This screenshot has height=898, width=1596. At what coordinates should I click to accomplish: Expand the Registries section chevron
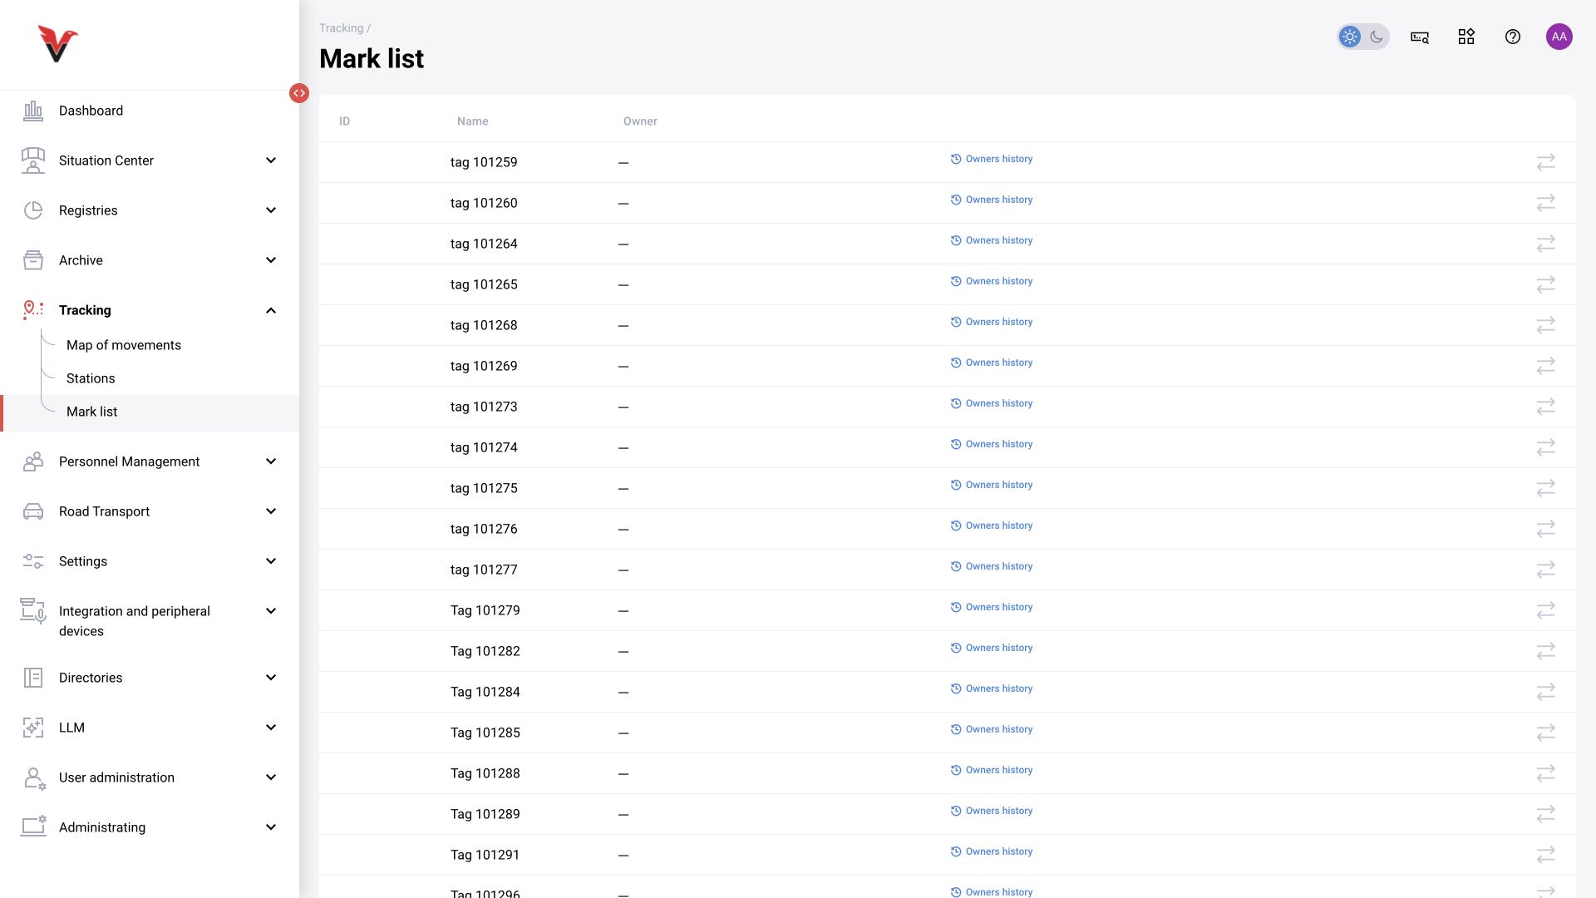click(x=271, y=210)
